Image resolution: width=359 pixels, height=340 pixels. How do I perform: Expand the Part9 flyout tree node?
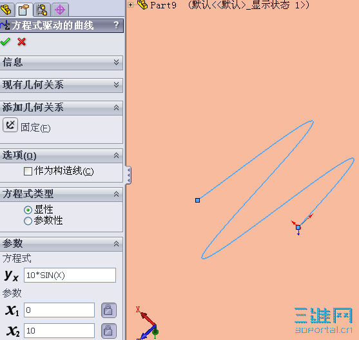(130, 5)
